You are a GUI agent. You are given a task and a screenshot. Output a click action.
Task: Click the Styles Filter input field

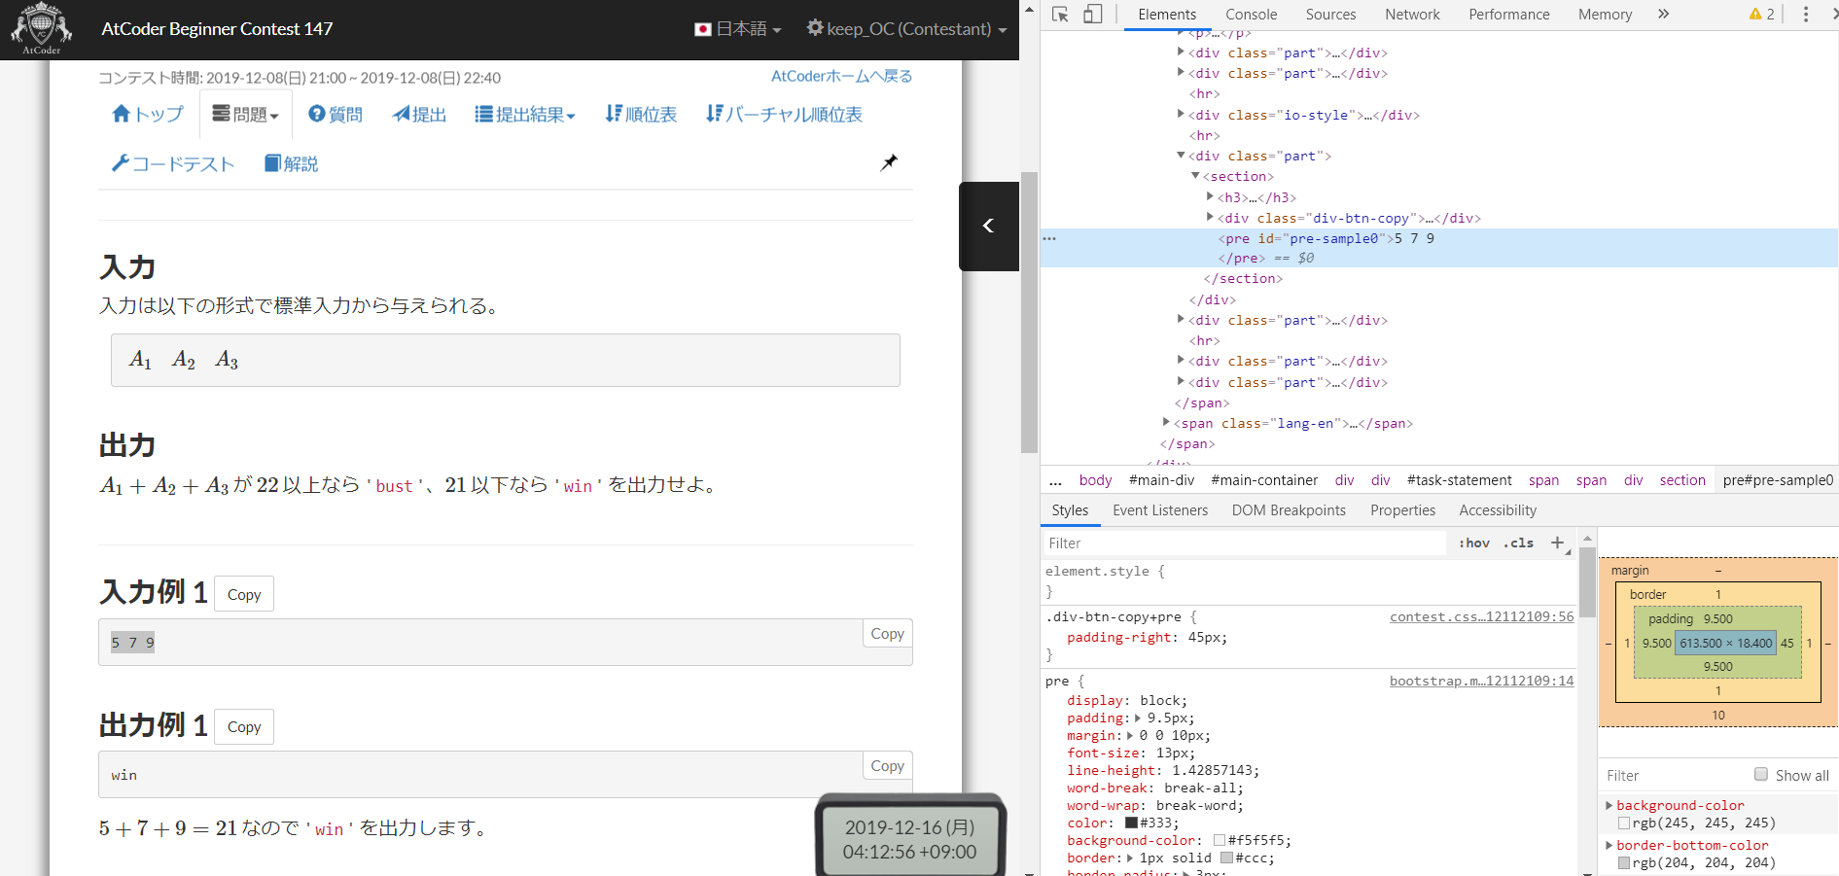coord(1245,543)
